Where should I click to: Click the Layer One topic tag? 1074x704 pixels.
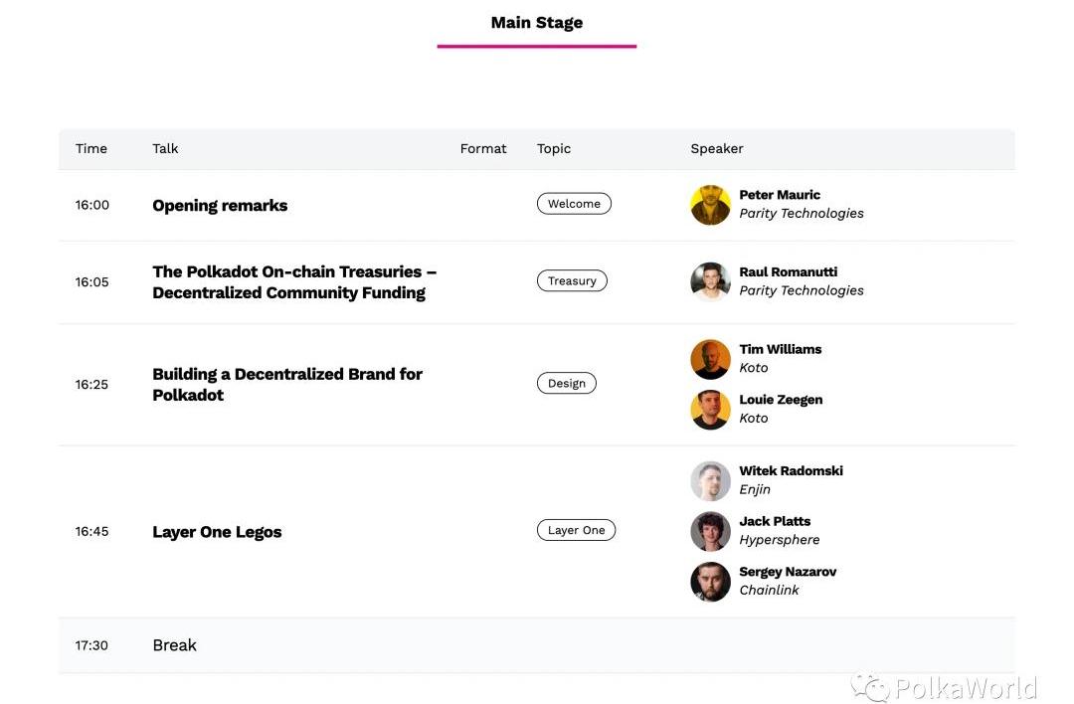click(x=576, y=531)
